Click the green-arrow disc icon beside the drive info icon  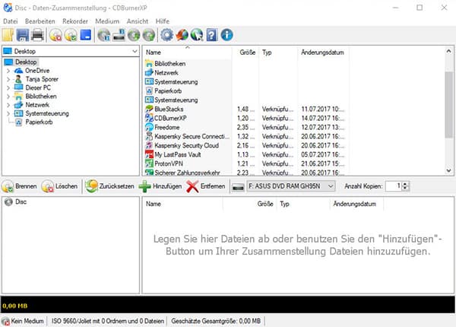[x=134, y=35]
